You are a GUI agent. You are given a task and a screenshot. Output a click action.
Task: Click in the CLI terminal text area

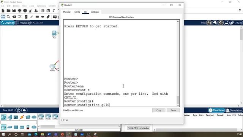[120, 63]
